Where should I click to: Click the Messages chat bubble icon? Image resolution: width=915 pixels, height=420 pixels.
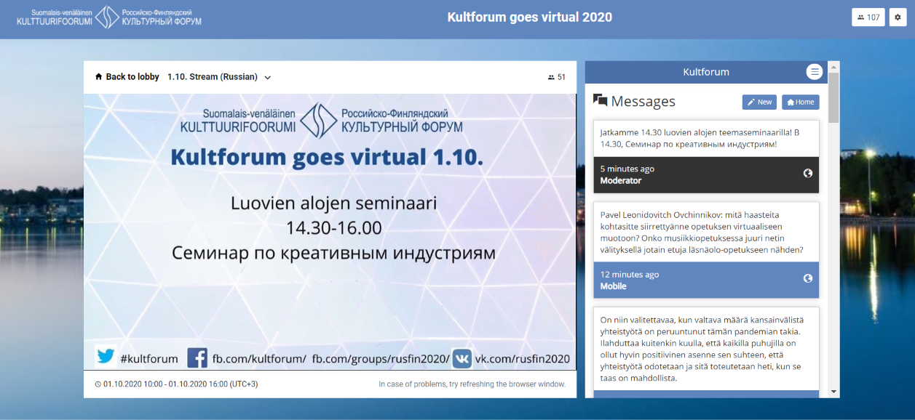pos(601,101)
